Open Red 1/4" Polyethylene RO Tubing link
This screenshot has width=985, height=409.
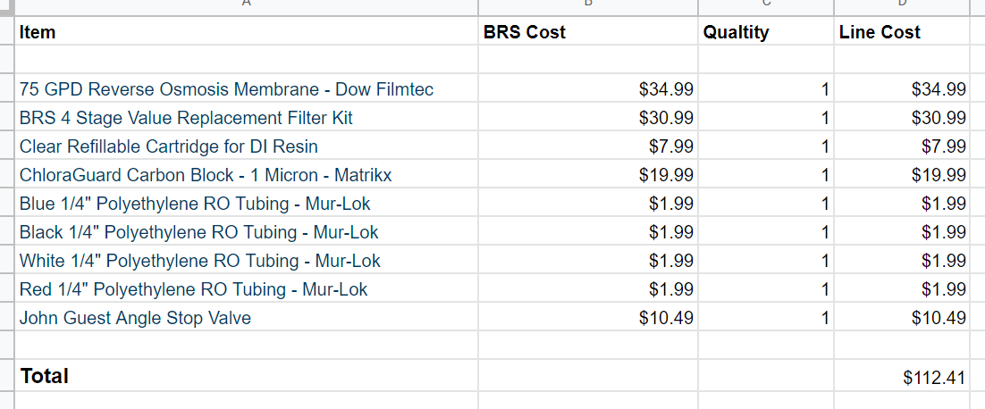193,289
